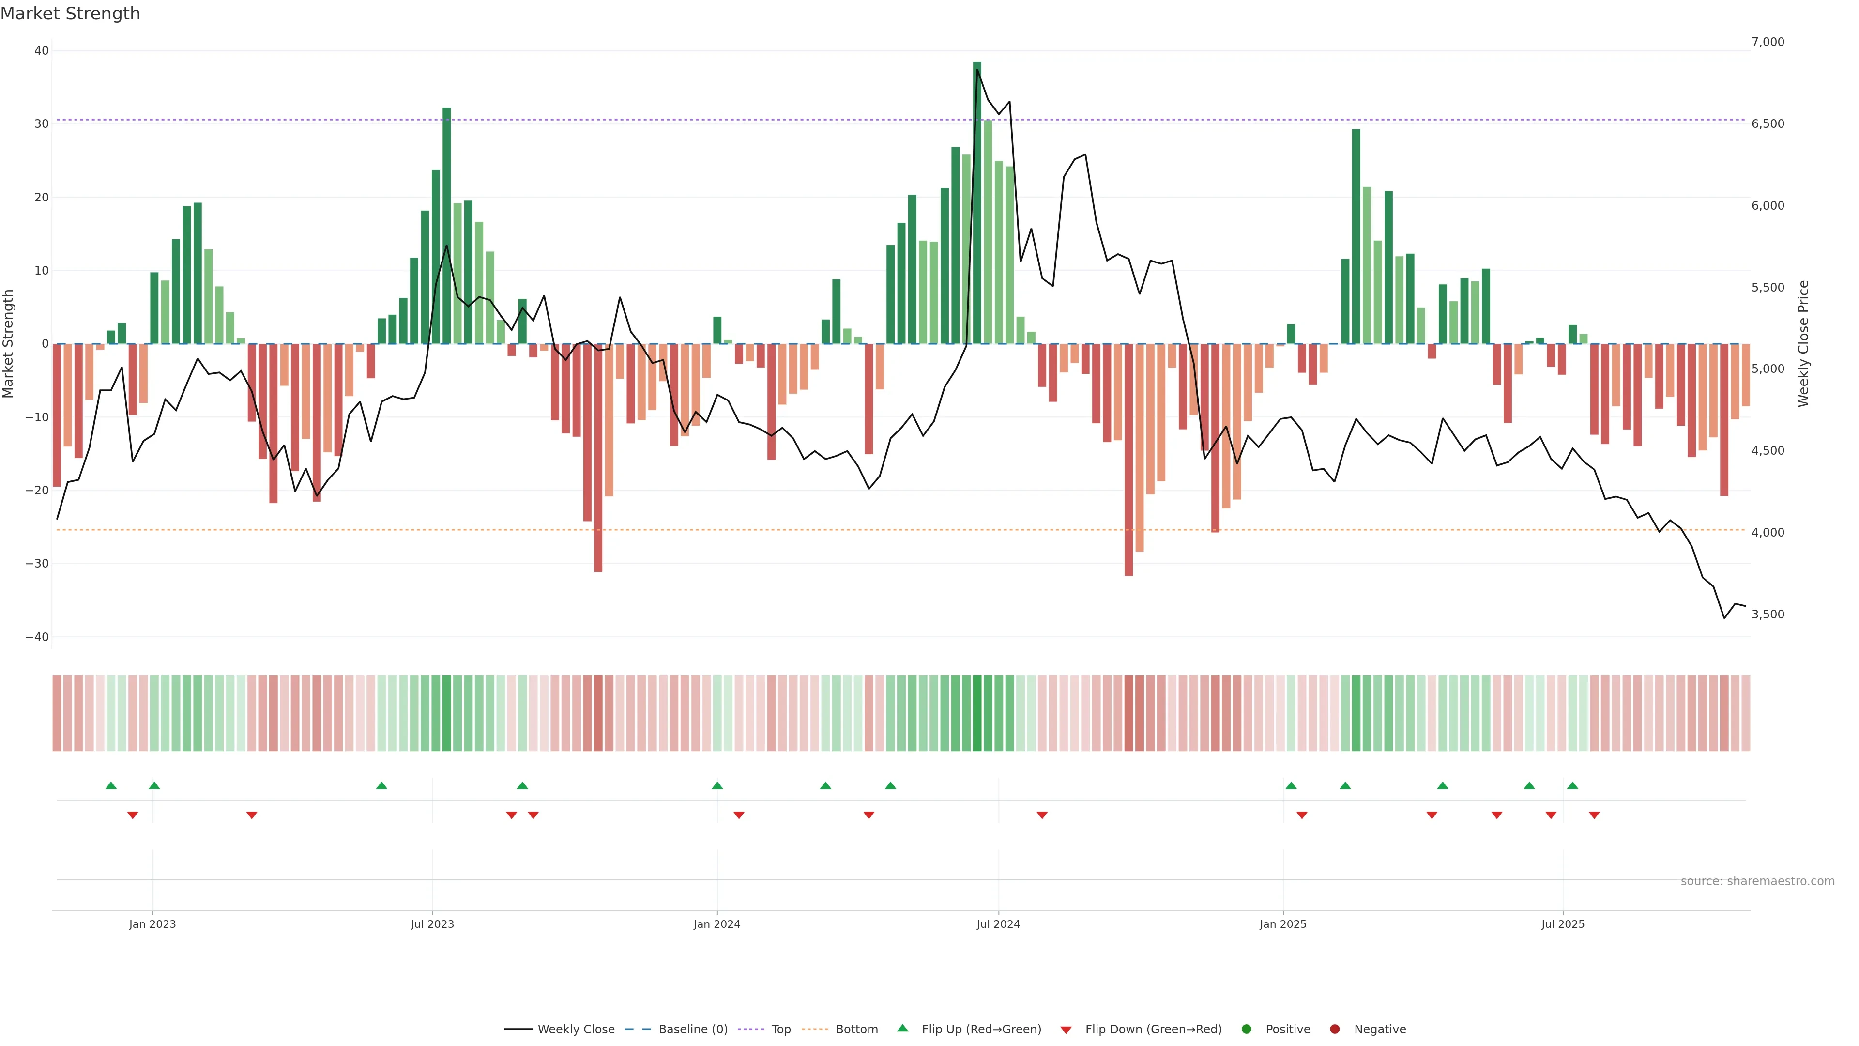
Task: Click the Flip Up green triangle legend icon
Action: [902, 1029]
